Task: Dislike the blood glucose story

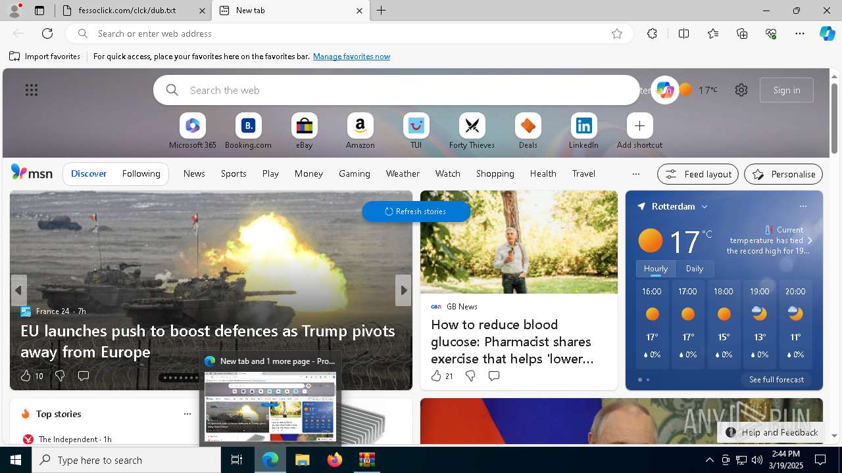Action: pyautogui.click(x=470, y=376)
